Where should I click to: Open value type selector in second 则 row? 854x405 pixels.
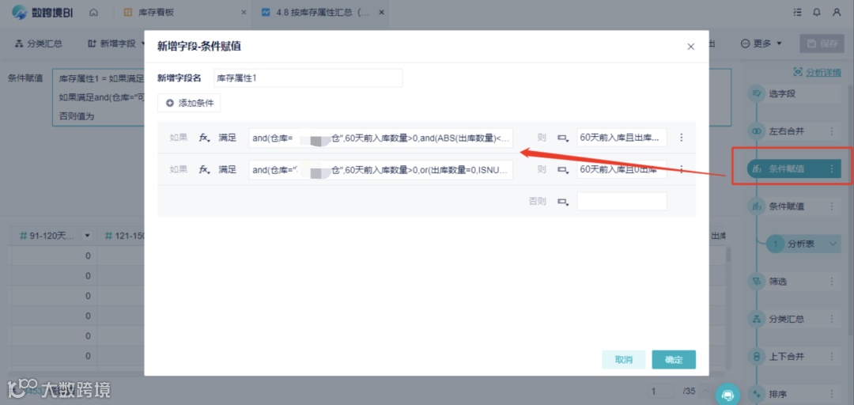click(563, 169)
